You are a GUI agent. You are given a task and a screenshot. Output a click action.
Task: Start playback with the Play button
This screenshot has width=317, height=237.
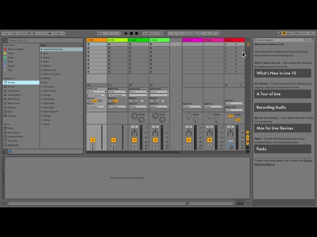click(x=126, y=34)
